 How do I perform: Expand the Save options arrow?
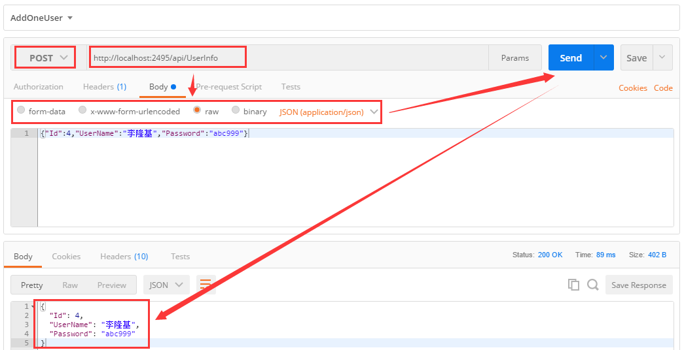(662, 58)
